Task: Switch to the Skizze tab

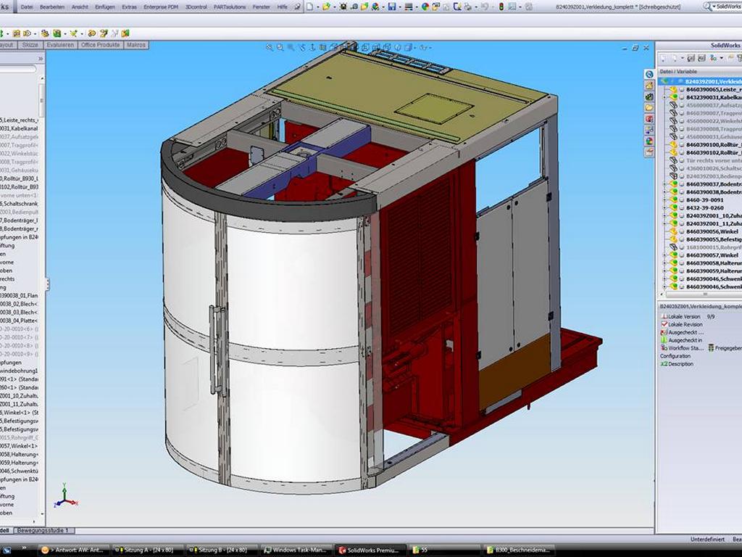Action: point(30,45)
